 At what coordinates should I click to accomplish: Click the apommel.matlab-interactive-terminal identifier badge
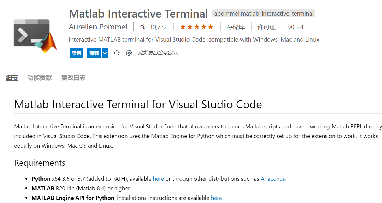pos(264,14)
